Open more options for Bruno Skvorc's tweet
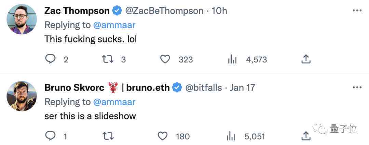369x145 pixels. click(357, 88)
